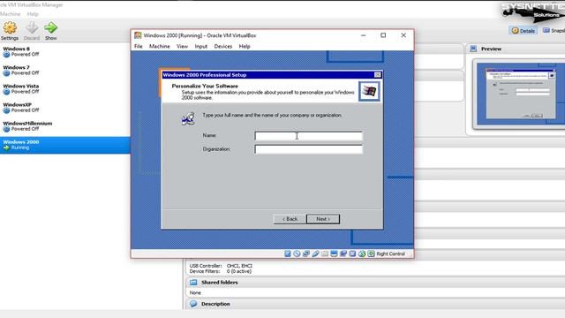The image size is (565, 318).
Task: Click the Right Control host key label
Action: [x=390, y=254]
